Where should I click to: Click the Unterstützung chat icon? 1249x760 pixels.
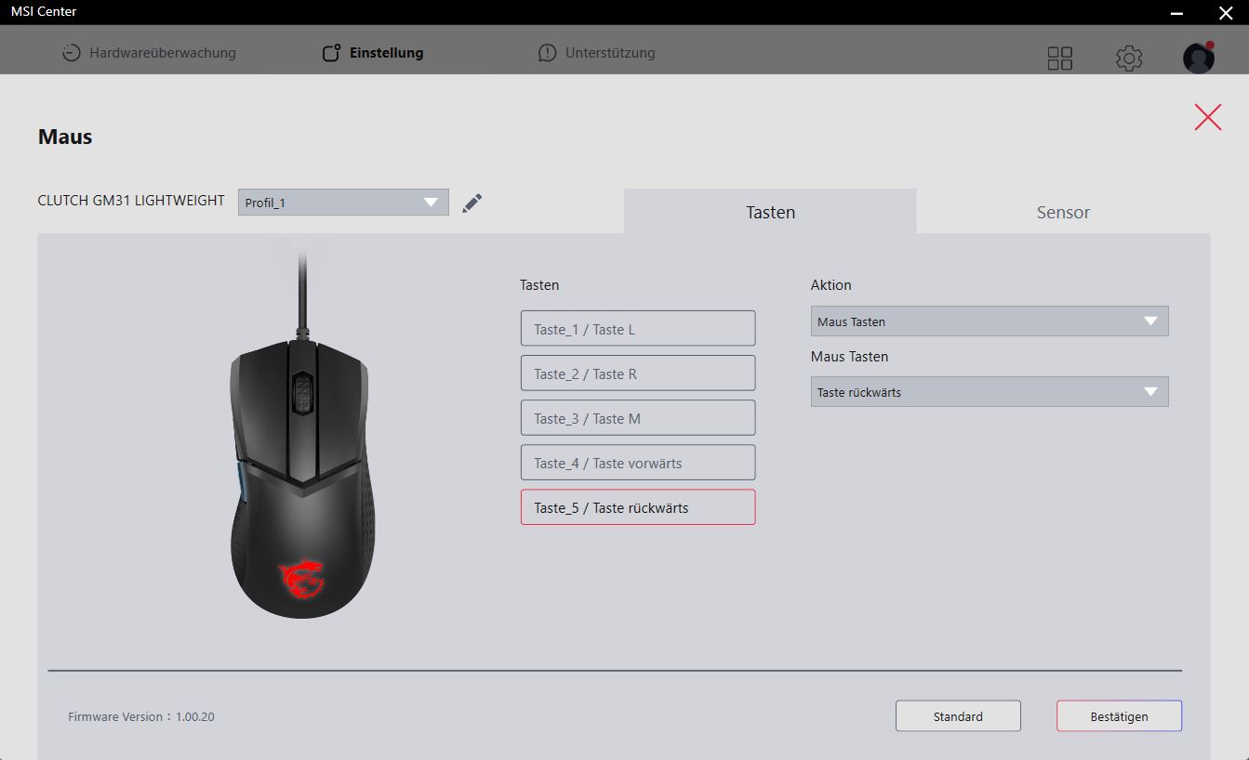(547, 53)
